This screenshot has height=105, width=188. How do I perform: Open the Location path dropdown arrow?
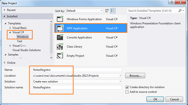pyautogui.click(x=120, y=76)
